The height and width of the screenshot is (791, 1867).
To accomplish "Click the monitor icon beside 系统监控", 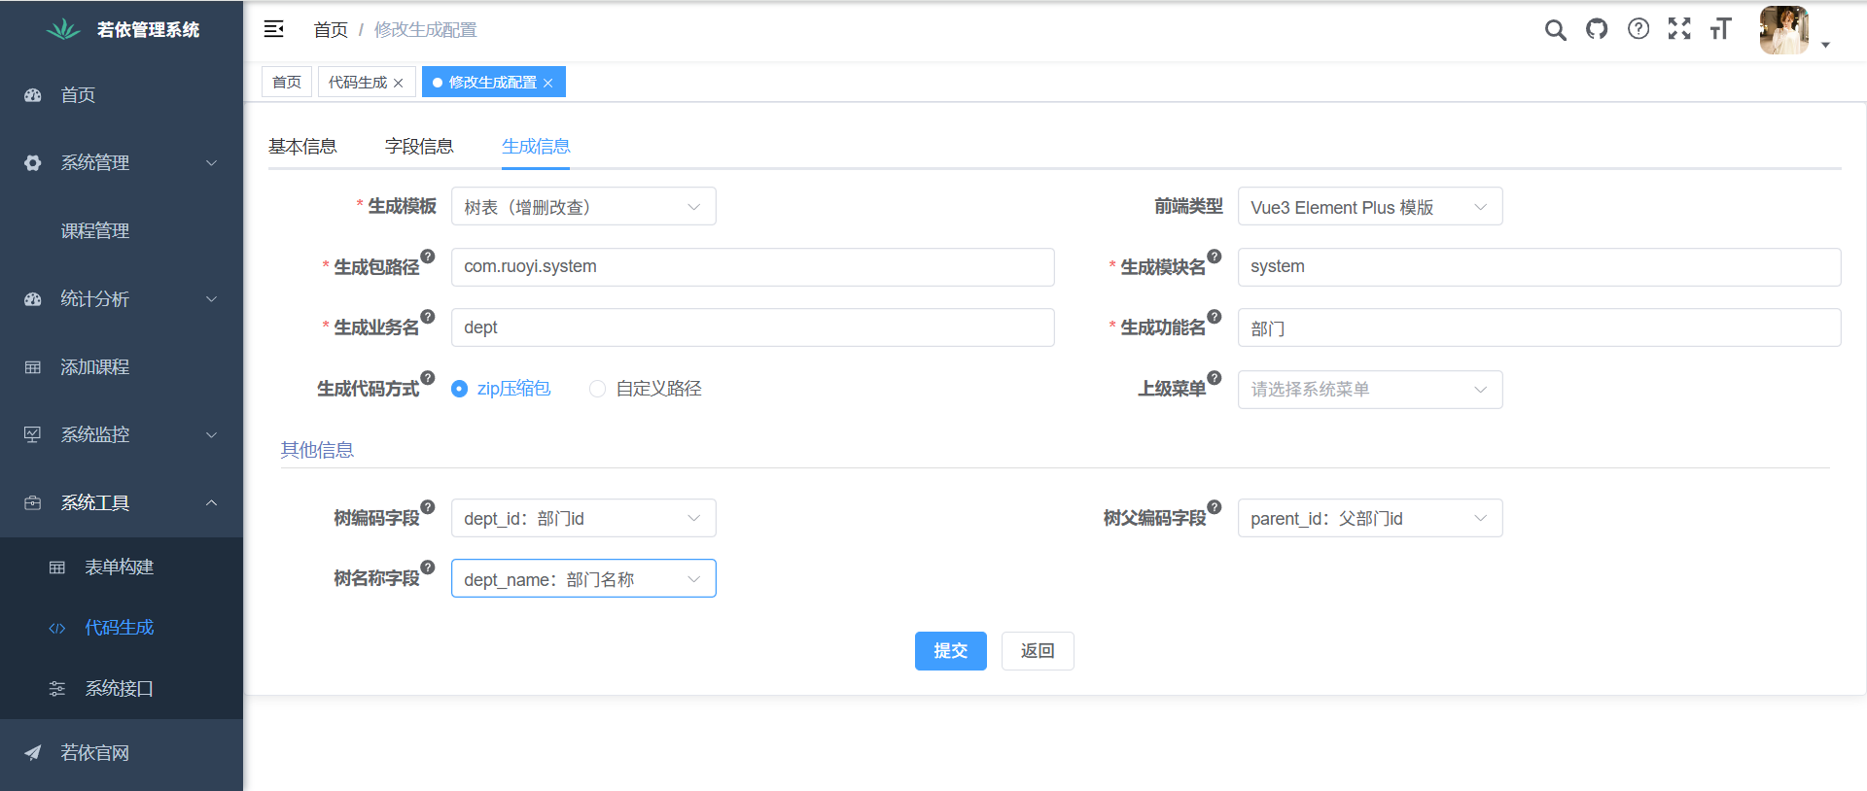I will (33, 435).
